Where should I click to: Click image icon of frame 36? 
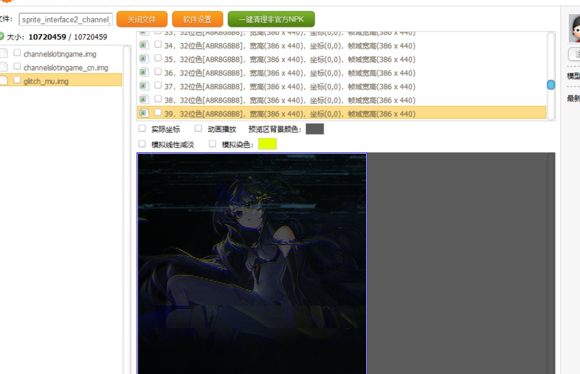coord(144,72)
